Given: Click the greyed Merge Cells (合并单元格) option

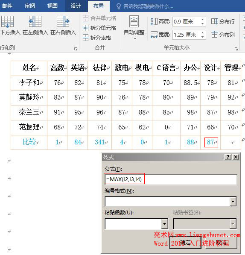Looking at the screenshot, I should (99, 18).
